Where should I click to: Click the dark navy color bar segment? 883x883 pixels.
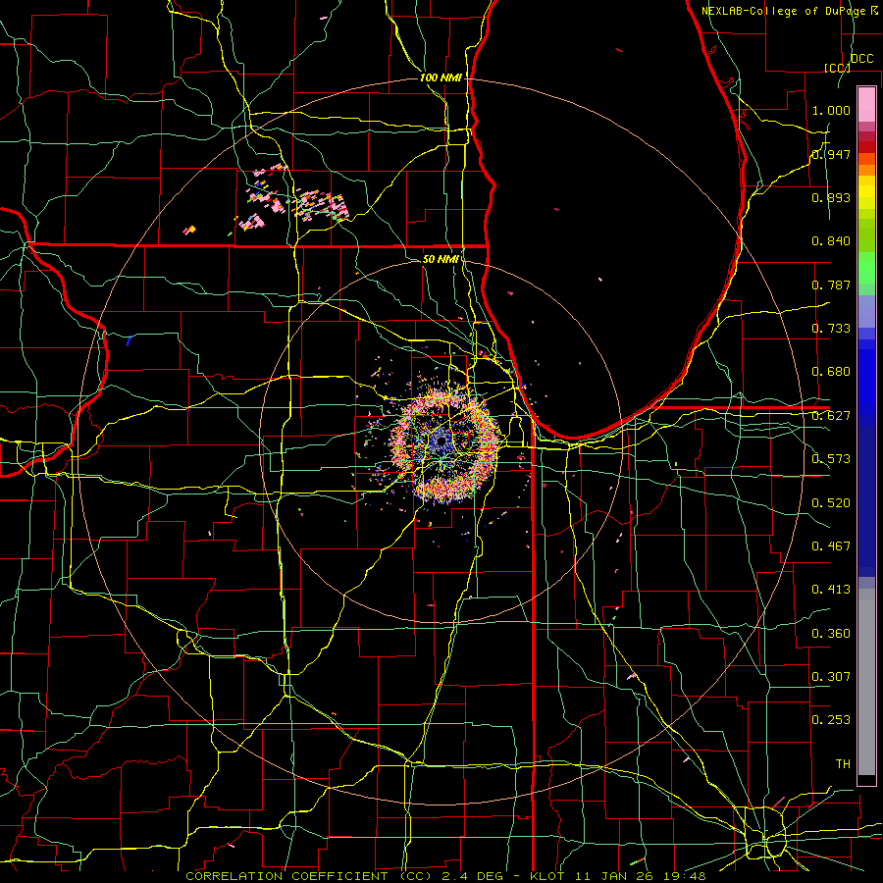[866, 501]
